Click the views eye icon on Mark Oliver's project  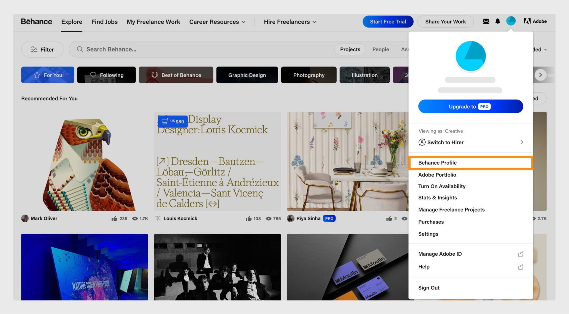pos(135,218)
